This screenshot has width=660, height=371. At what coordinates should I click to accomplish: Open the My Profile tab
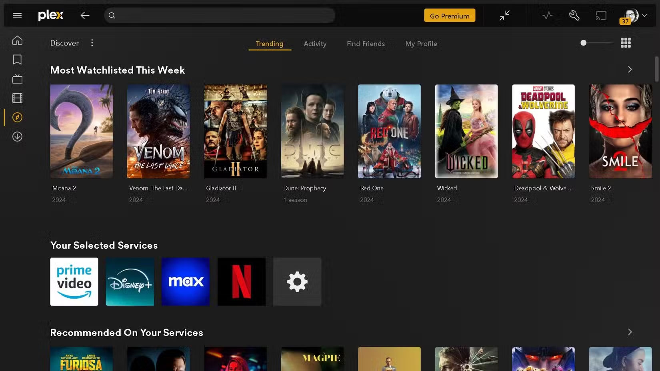(x=421, y=44)
